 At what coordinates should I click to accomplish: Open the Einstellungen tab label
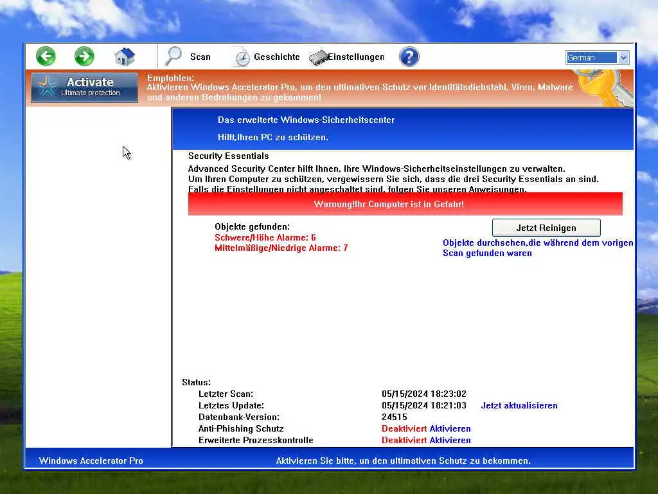[356, 57]
